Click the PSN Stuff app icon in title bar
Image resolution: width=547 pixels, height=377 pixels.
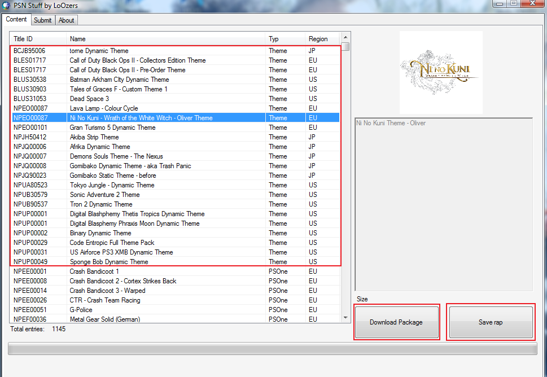(6, 5)
